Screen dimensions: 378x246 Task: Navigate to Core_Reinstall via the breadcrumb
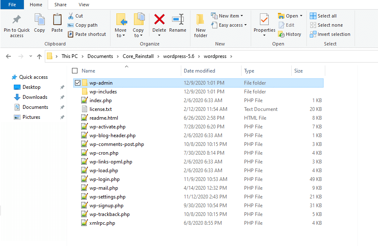[137, 56]
